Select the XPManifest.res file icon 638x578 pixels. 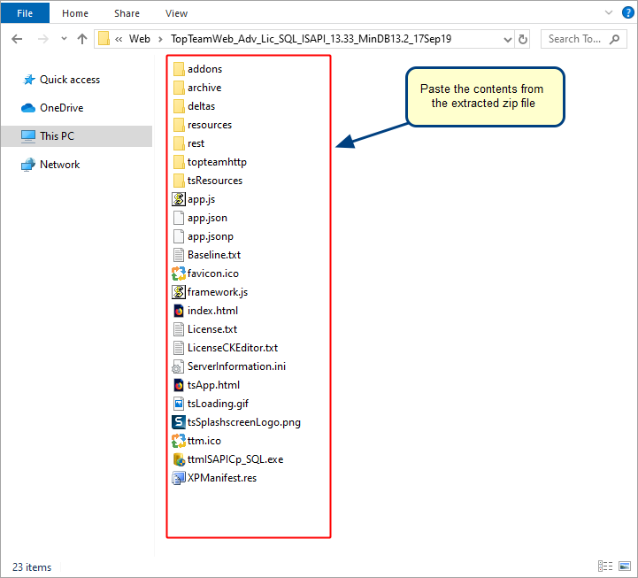click(x=179, y=478)
